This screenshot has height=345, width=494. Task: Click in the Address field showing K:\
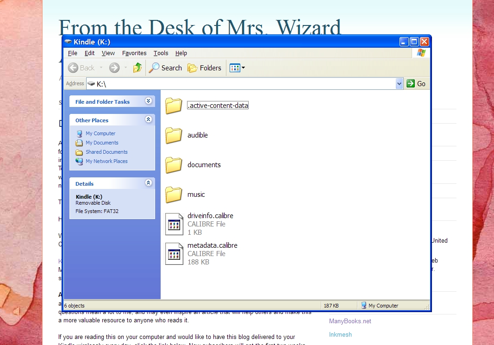[241, 84]
